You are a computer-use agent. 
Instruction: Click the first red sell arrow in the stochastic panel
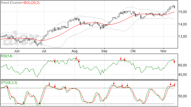tap(7, 87)
